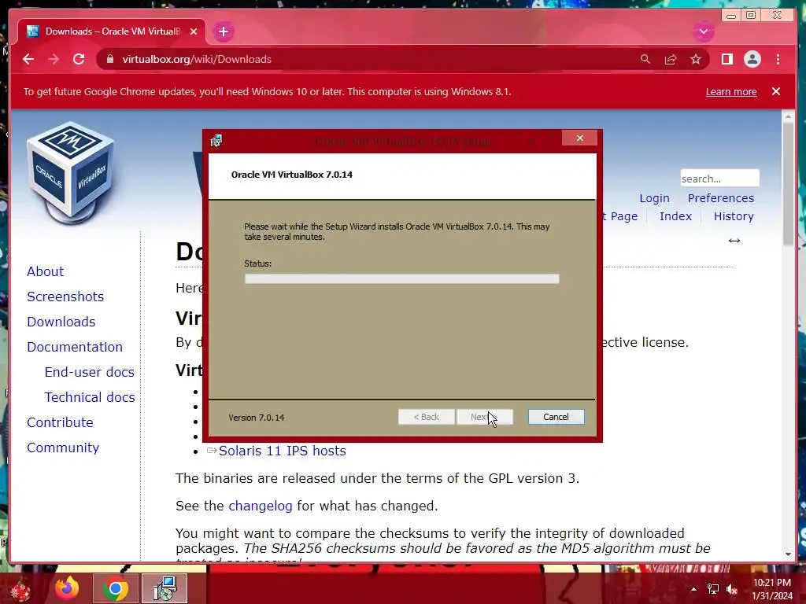Open Contribute in the sidebar
The image size is (806, 604).
pos(60,422)
